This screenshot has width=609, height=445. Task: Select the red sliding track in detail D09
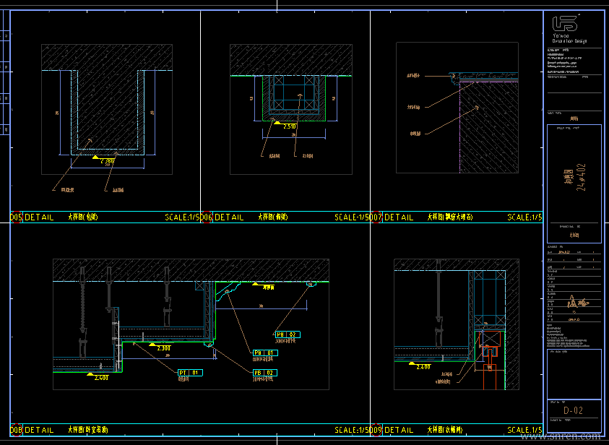tap(490, 351)
